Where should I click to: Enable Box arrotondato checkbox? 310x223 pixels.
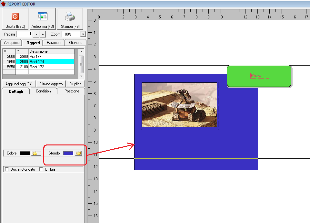coord(7,169)
